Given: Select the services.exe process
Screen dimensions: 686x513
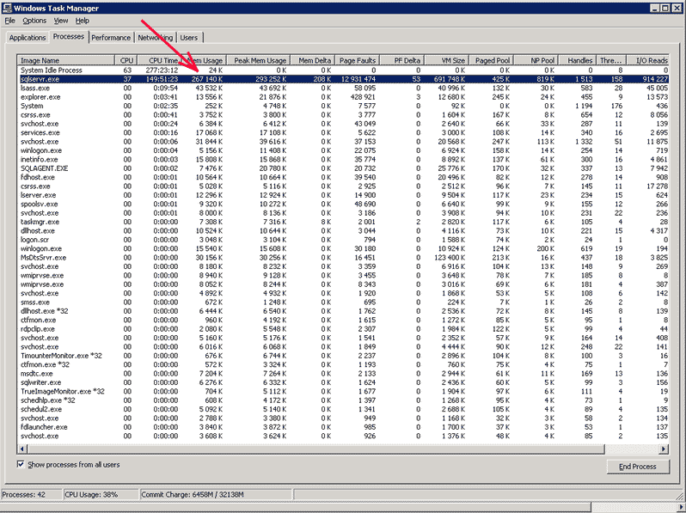Looking at the screenshot, I should click(x=343, y=132).
